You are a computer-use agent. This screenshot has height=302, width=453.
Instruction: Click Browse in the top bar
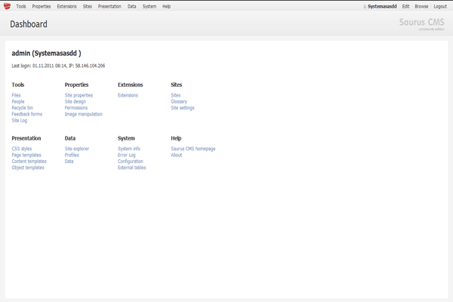[421, 6]
